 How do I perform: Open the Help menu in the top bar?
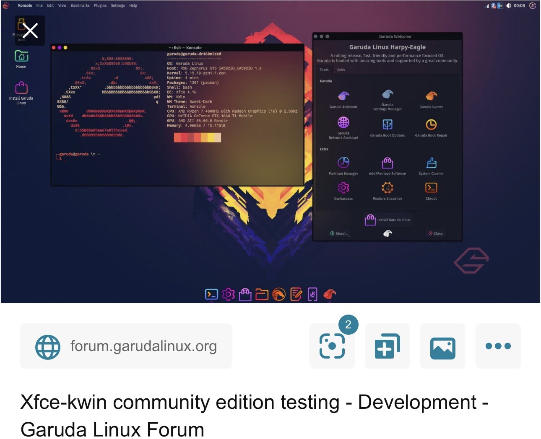click(133, 5)
